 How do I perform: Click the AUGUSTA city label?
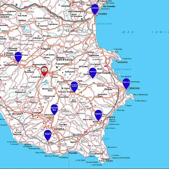point(122,62)
